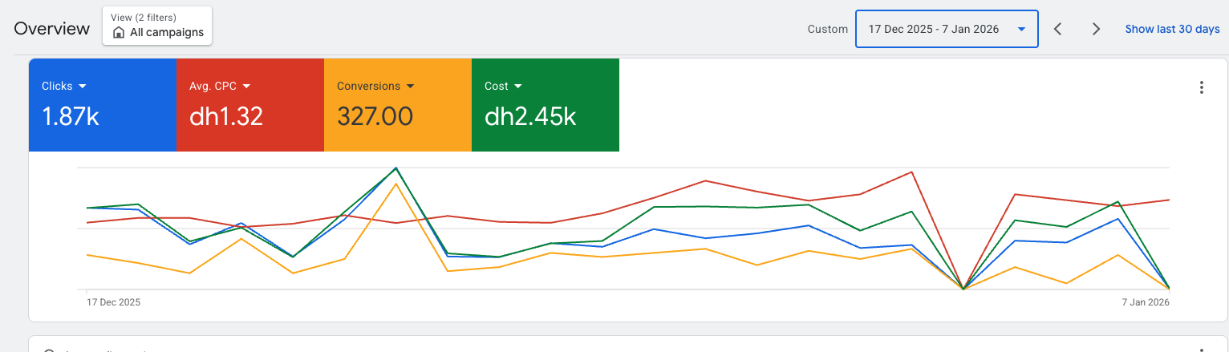Select the dh1.32 value on red tile
This screenshot has width=1229, height=352.
[226, 117]
